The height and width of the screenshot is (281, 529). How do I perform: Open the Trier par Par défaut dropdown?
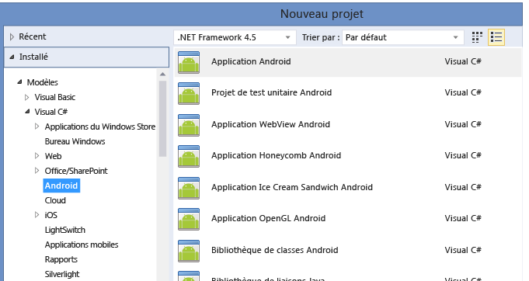pos(403,37)
